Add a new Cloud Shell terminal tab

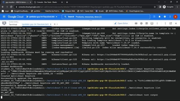click(x=55, y=24)
